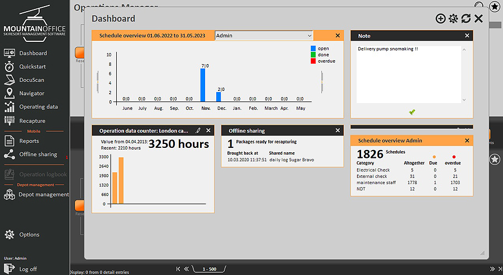Open Quickstart from the sidebar

[x=32, y=66]
